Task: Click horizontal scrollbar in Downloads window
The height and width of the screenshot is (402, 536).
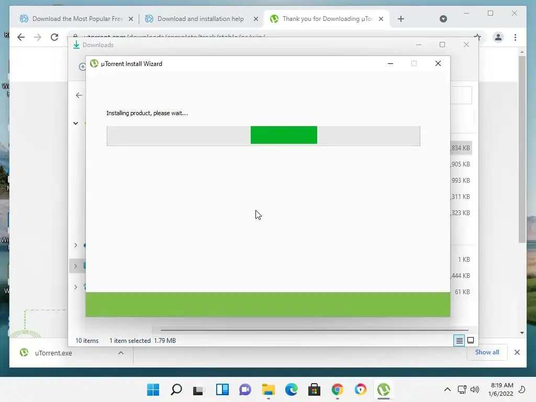Action: point(314,330)
